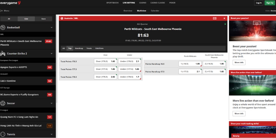Bet Over (178.5) at 2.02
The width and height of the screenshot is (276, 138).
pos(105,77)
